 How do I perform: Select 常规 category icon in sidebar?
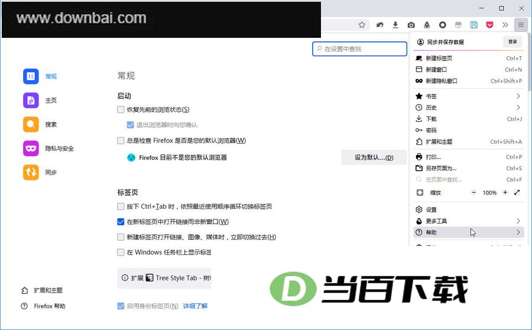31,76
